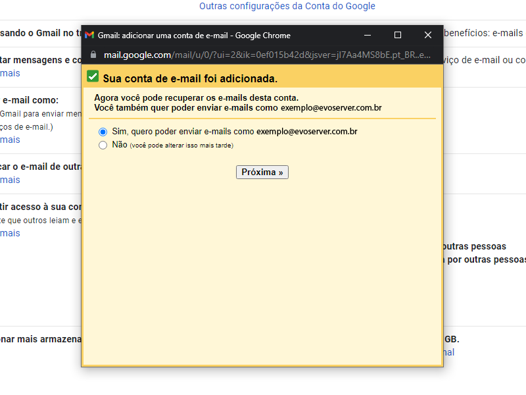526x395 pixels.
Task: Open the 'mais' link under 'tir acesso à sua con'
Action: [10, 233]
